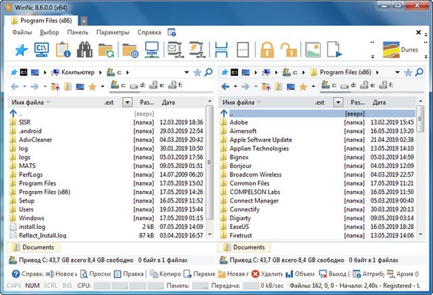Viewport: 433px width, 295px height.
Task: Click the blue star favorites toolbar icon
Action: coord(21,50)
